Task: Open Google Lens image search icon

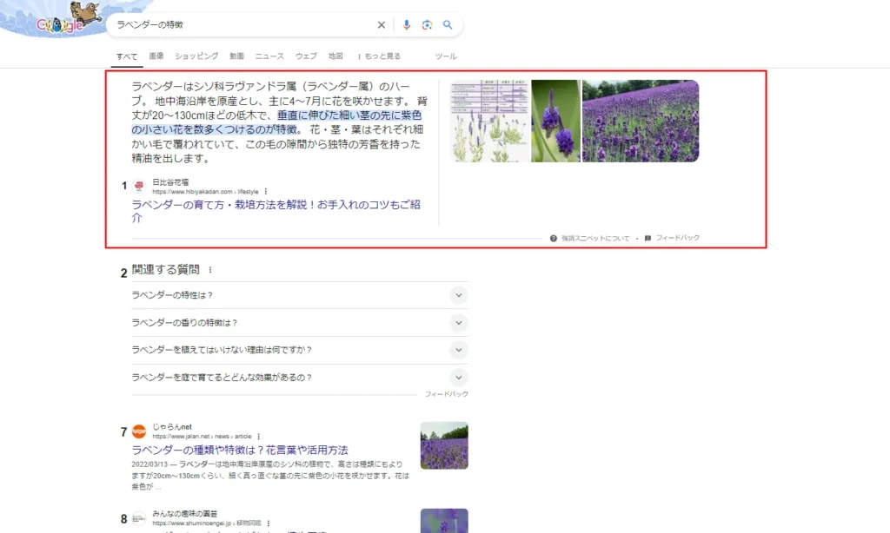Action: pyautogui.click(x=427, y=25)
